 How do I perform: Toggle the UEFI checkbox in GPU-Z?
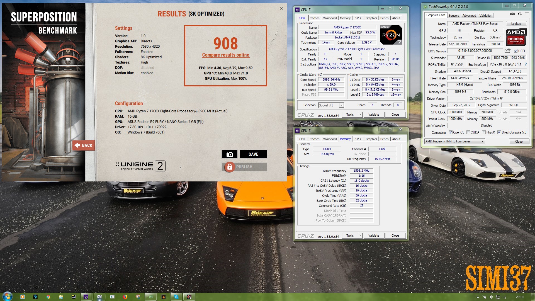515,51
